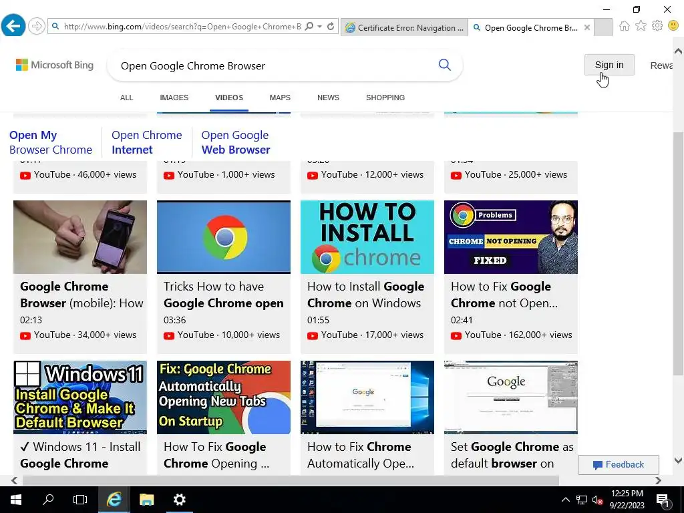Screen dimensions: 684x513
Task: Click the horizontal scrollbar right arrow
Action: (658, 480)
